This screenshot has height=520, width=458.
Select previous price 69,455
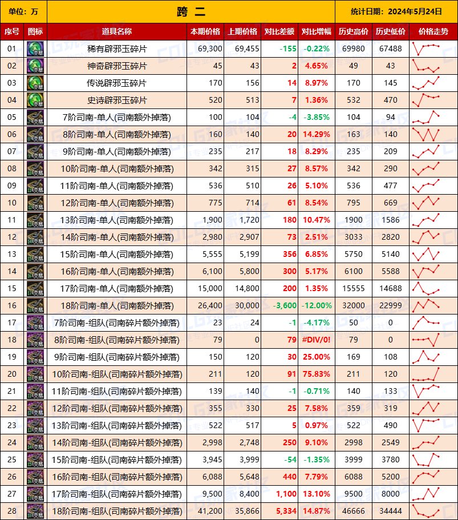[242, 49]
